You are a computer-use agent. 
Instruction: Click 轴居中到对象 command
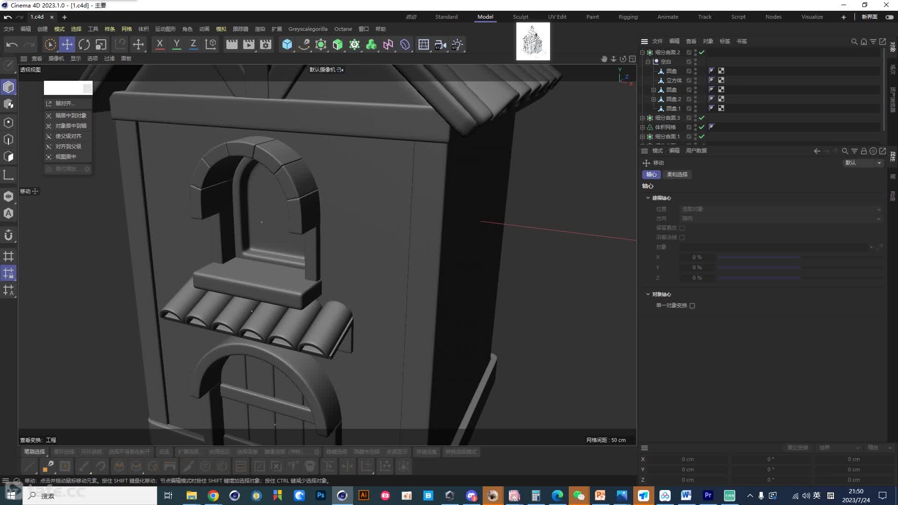point(68,115)
